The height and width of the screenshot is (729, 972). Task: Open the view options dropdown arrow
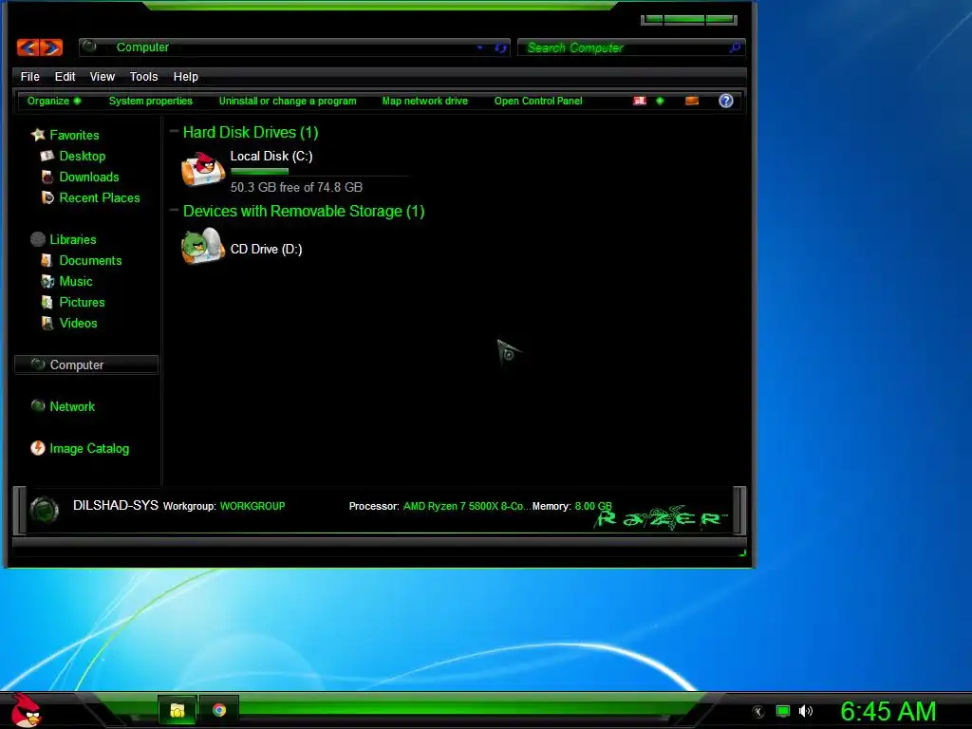coord(660,101)
